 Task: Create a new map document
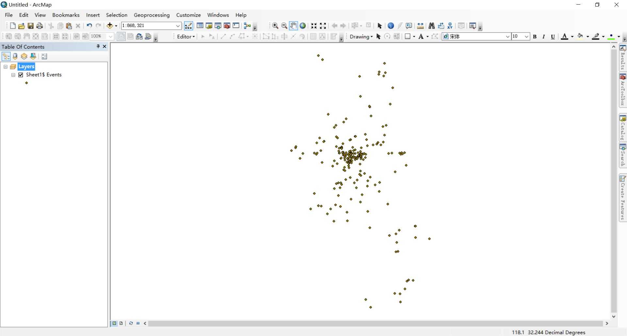[13, 26]
